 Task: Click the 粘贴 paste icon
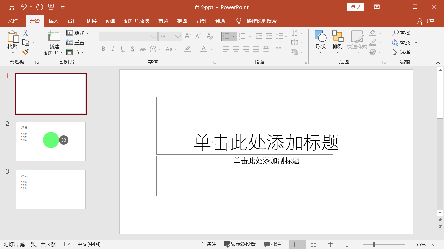[13, 37]
